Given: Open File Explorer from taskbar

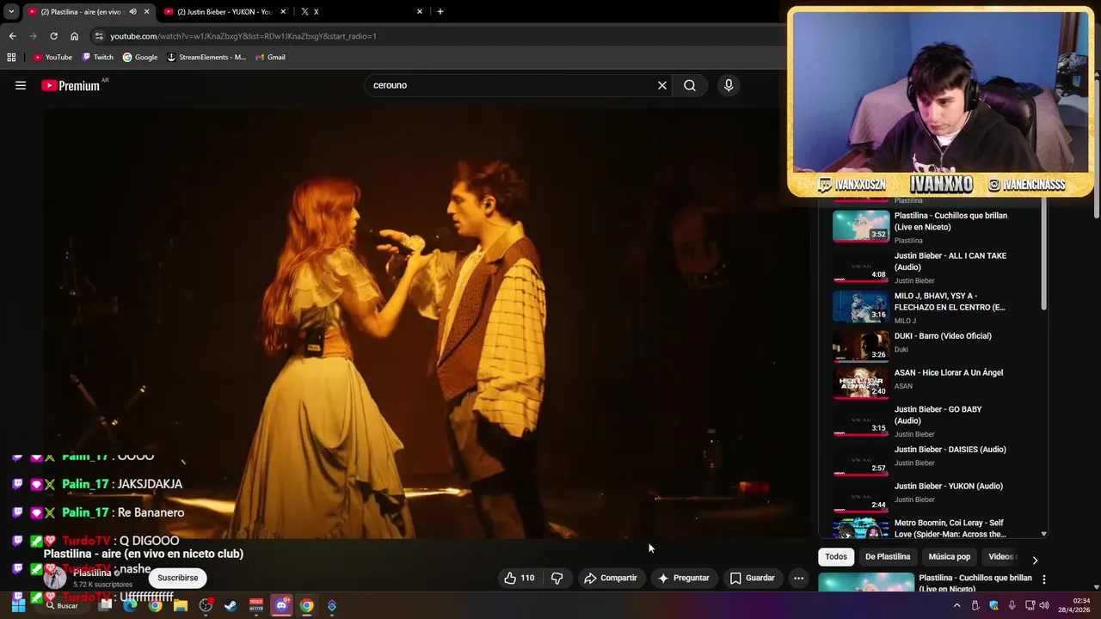Looking at the screenshot, I should [181, 605].
